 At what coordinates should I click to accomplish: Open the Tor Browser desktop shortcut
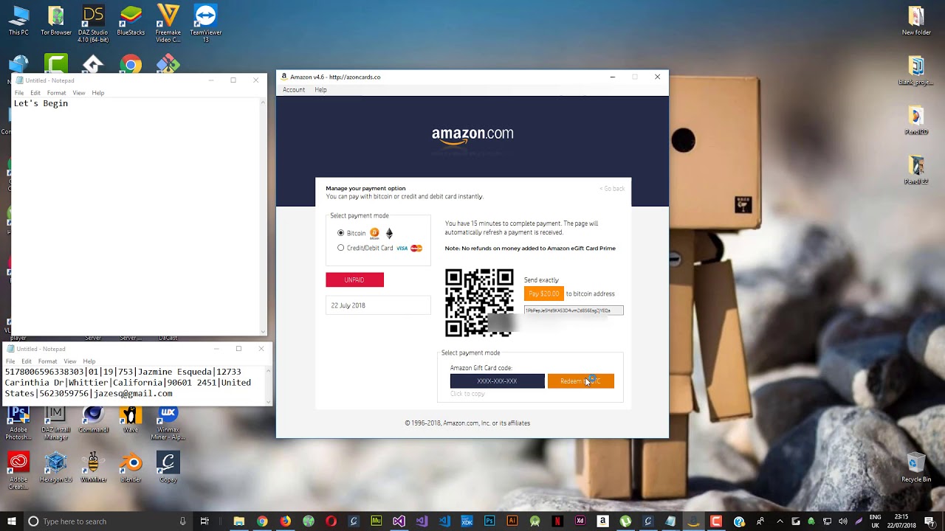[x=56, y=21]
